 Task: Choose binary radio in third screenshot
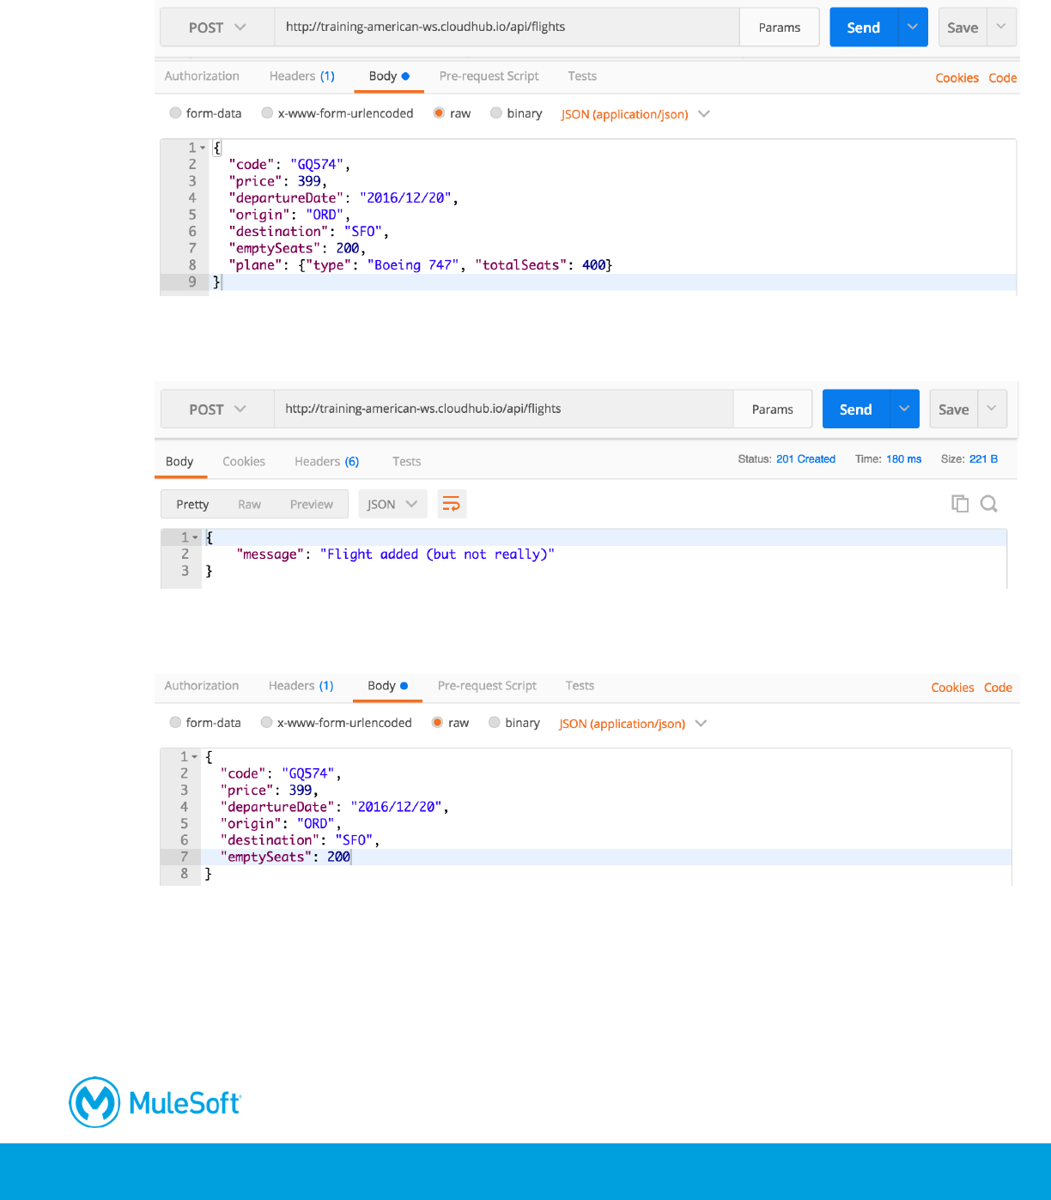pyautogui.click(x=495, y=723)
